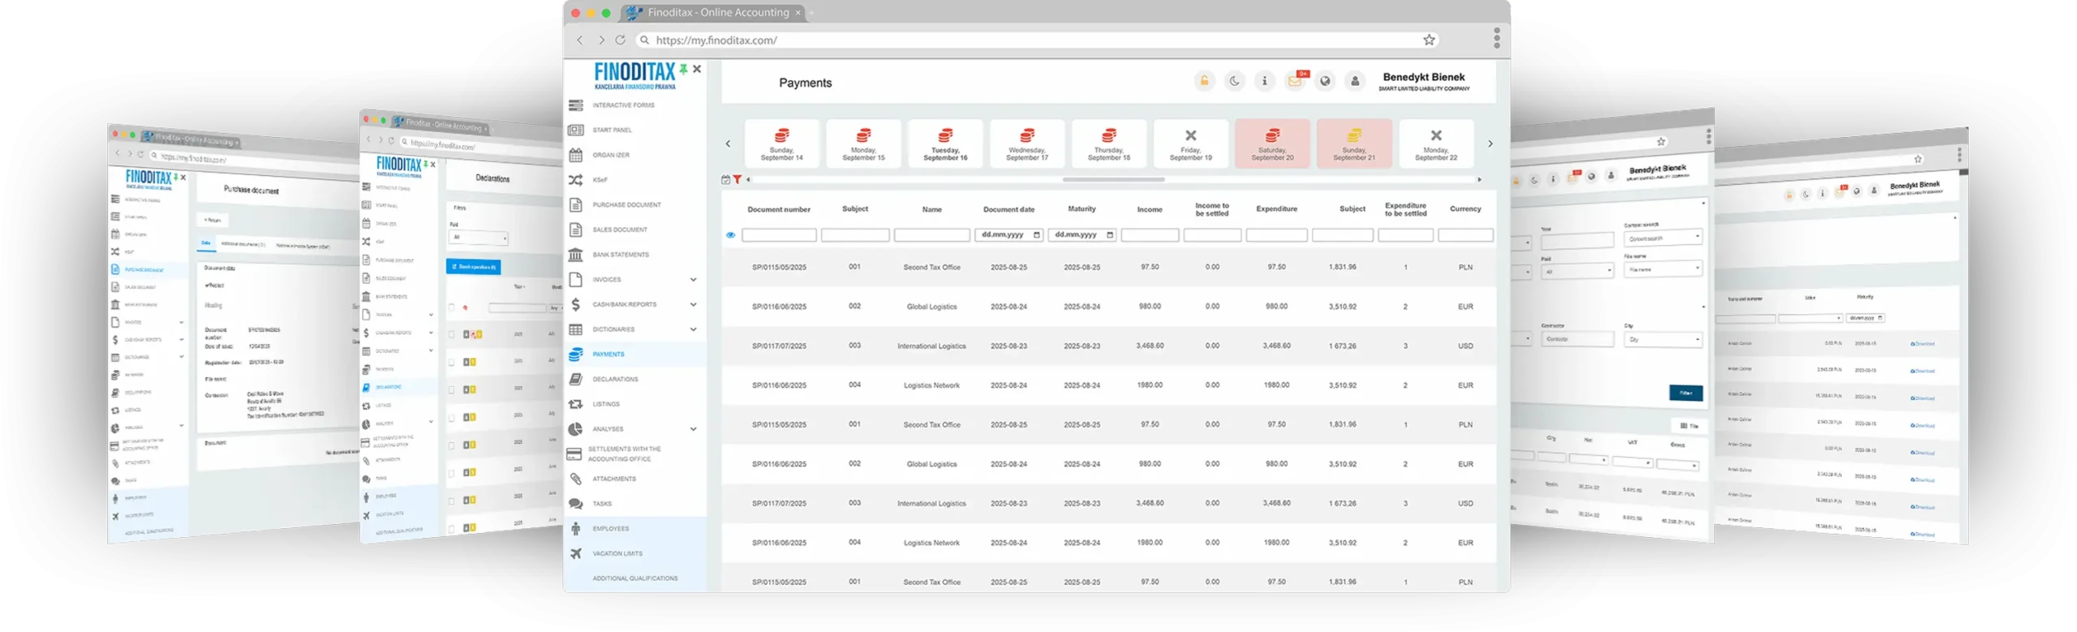Click the red filter funnel icon
2077x632 pixels.
(x=737, y=179)
